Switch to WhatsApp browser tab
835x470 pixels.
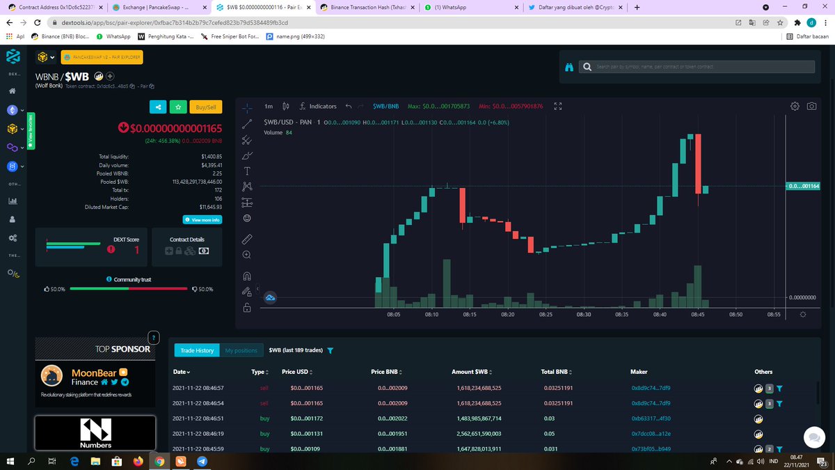coord(470,7)
